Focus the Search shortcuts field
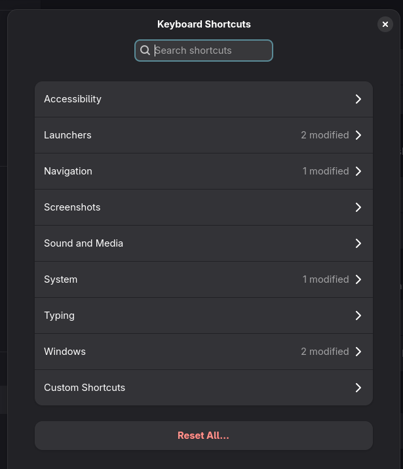403x469 pixels. [204, 51]
